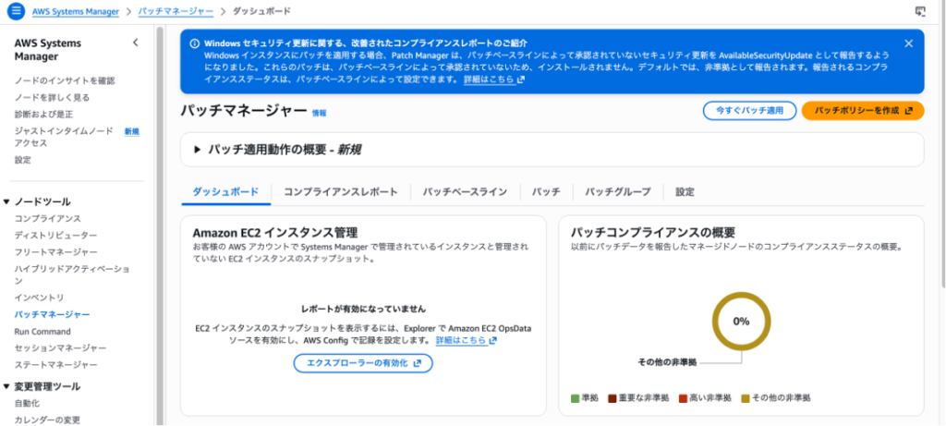Image resolution: width=946 pixels, height=426 pixels.
Task: Open ディストリビューター in sidebar
Action: click(55, 235)
